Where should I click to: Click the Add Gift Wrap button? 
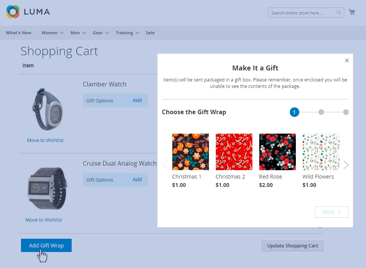(46, 246)
